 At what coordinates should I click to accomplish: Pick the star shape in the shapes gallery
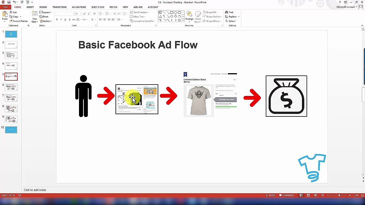click(x=179, y=20)
